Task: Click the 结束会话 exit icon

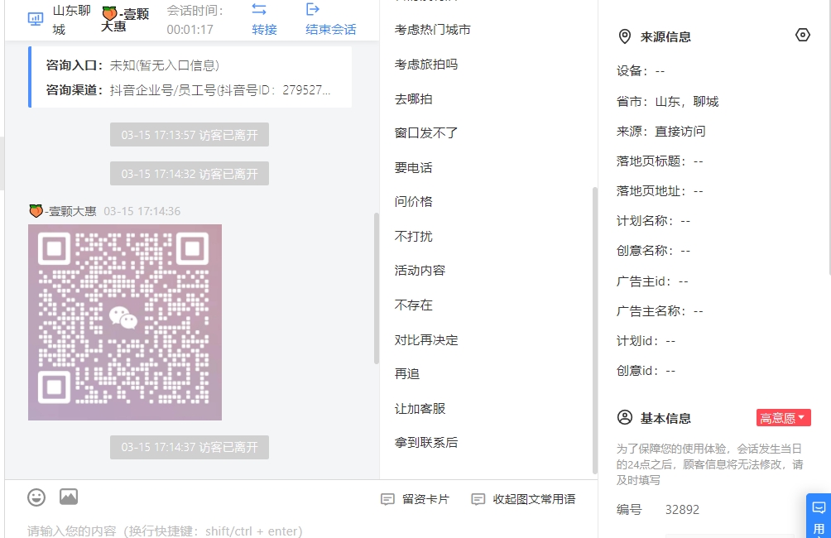Action: (313, 9)
